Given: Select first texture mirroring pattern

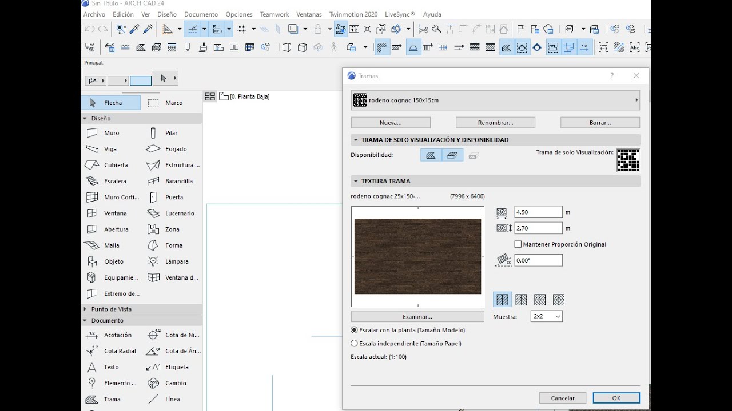Looking at the screenshot, I should pyautogui.click(x=503, y=300).
